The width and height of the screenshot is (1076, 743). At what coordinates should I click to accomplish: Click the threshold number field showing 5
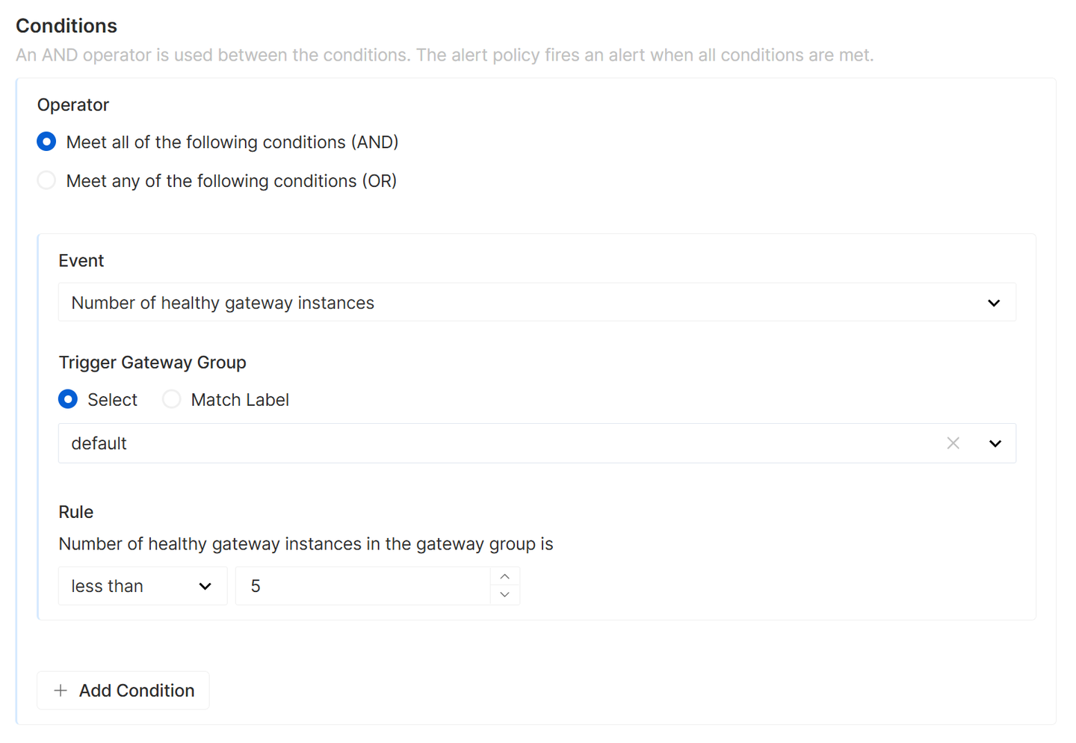[363, 586]
